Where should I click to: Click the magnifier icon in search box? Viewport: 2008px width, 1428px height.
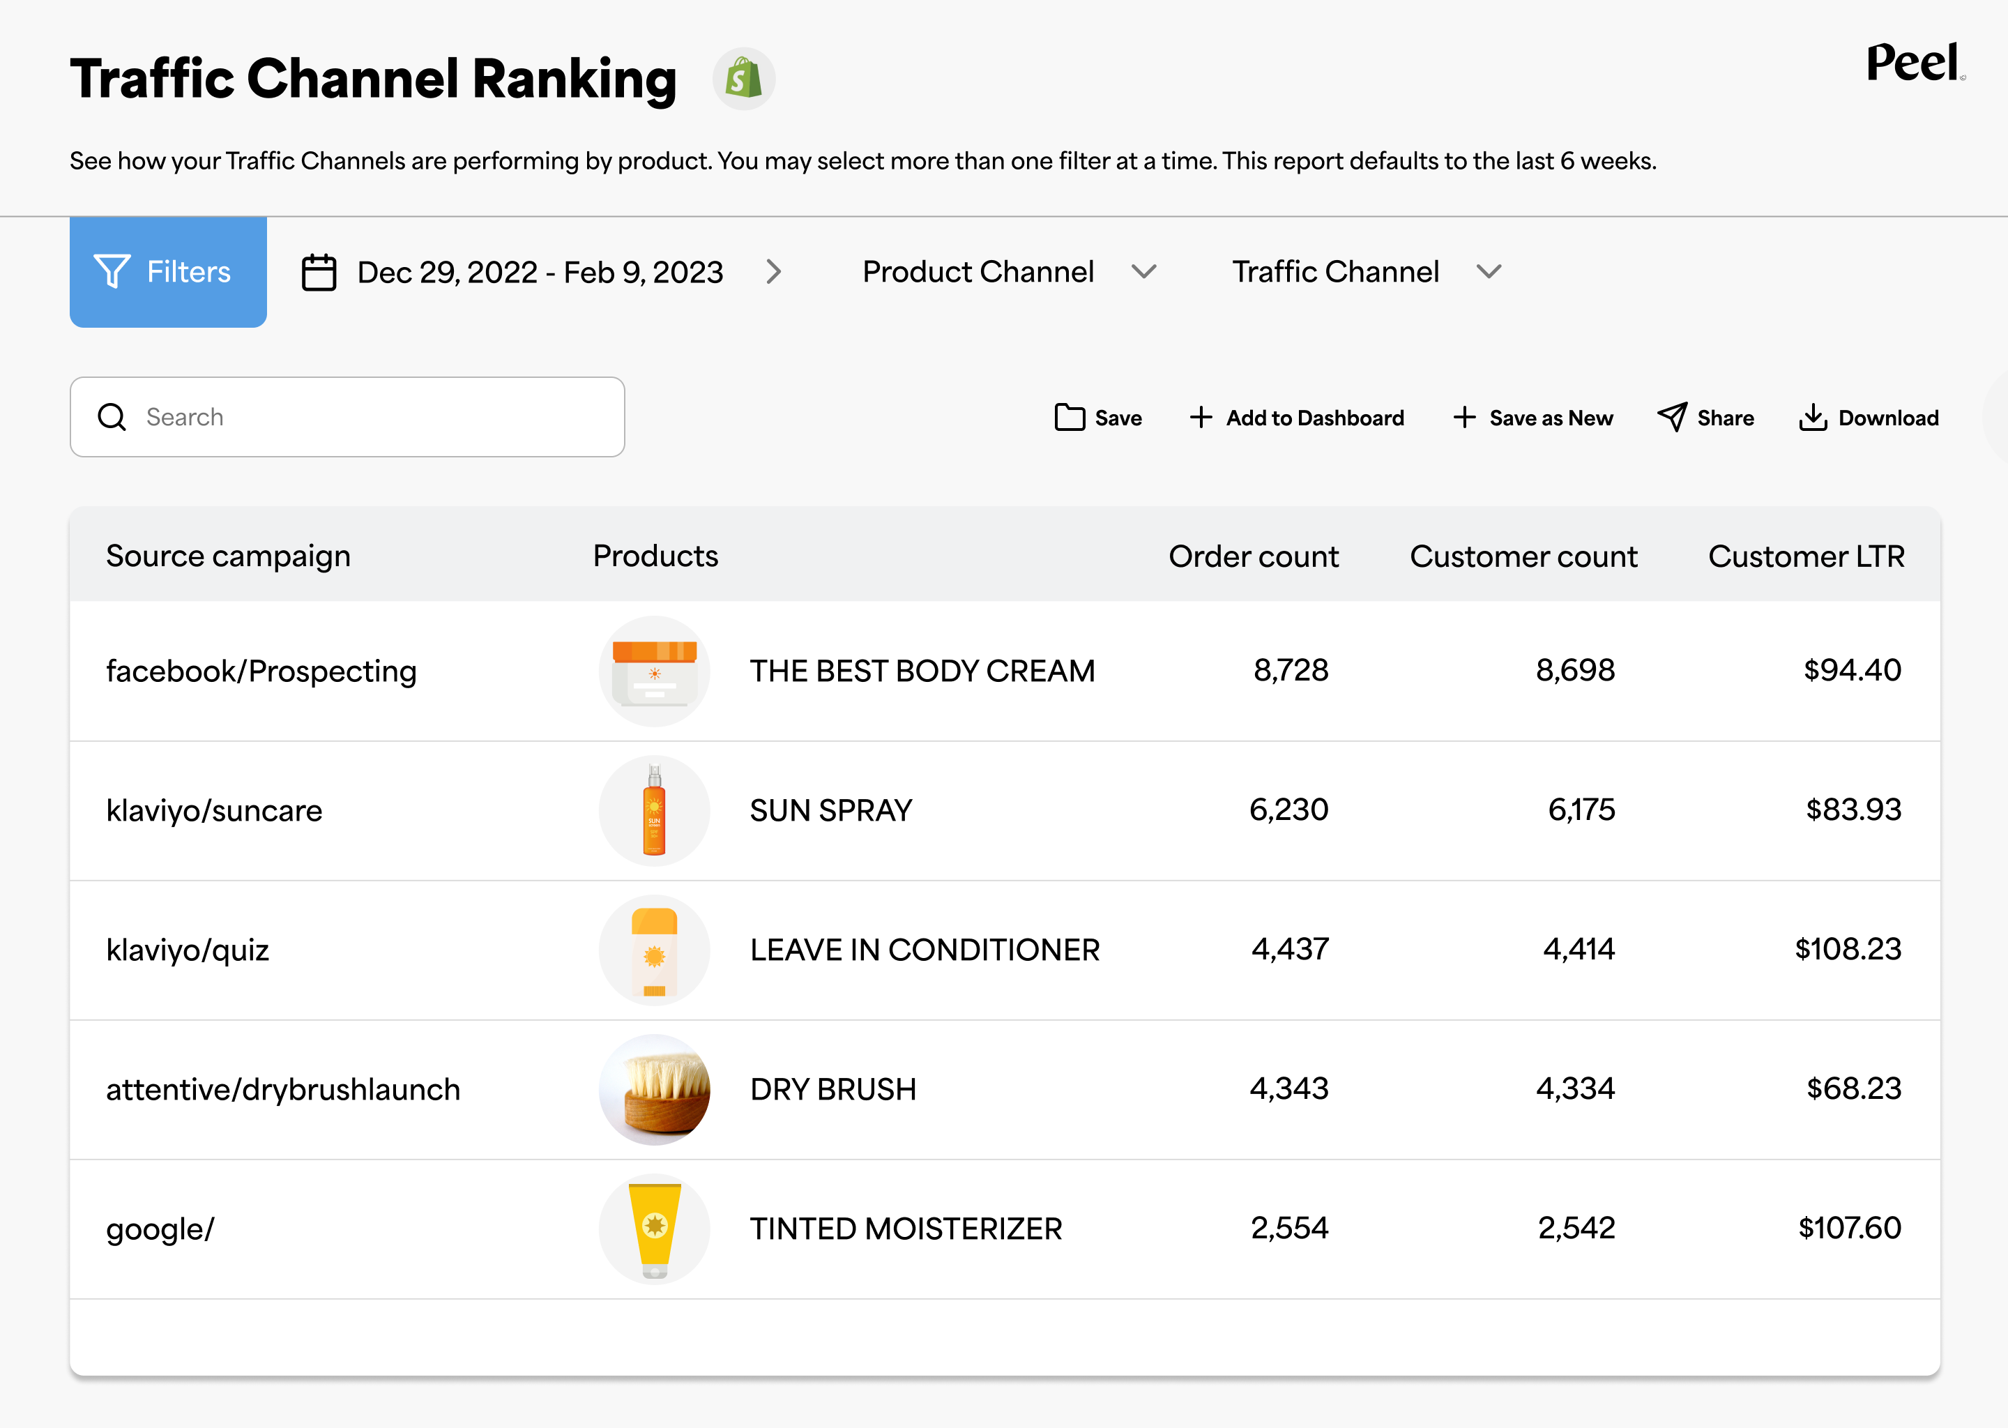coord(112,417)
